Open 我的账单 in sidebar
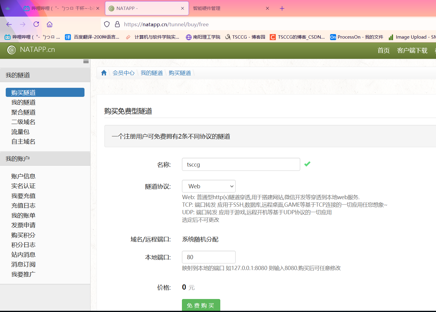Viewport: 436px width, 312px height. point(23,215)
